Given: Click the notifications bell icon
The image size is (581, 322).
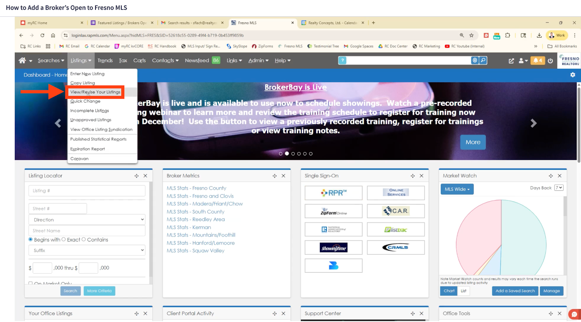Looking at the screenshot, I should coord(538,61).
